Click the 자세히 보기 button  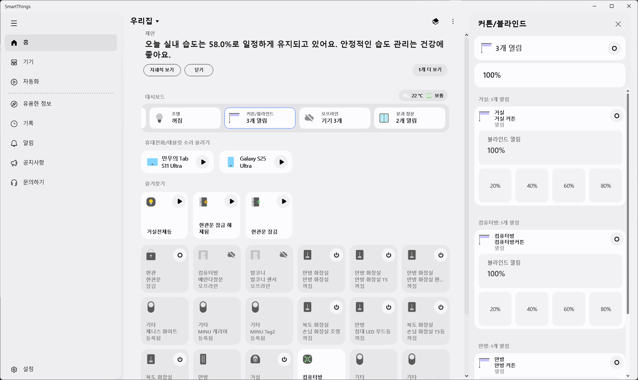(162, 70)
